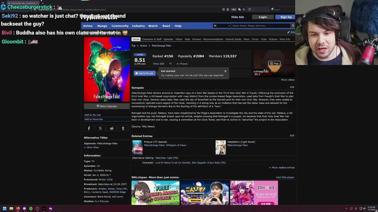The height and width of the screenshot is (212, 378).
Task: Click the Edit link beside Synopsis
Action: tap(292, 87)
